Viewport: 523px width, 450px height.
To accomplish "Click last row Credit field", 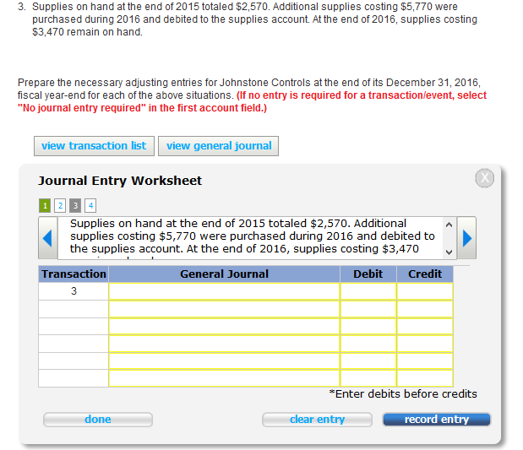I will click(x=425, y=378).
